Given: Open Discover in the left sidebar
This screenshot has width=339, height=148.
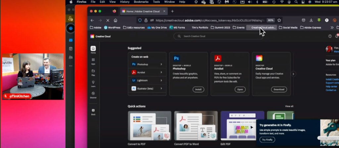Looking at the screenshot, I should [93, 95].
